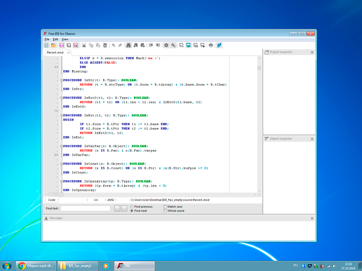Collapse the PROCEDURE IsVarPar code block
Screen dimensions: 362x271
pos(61,146)
